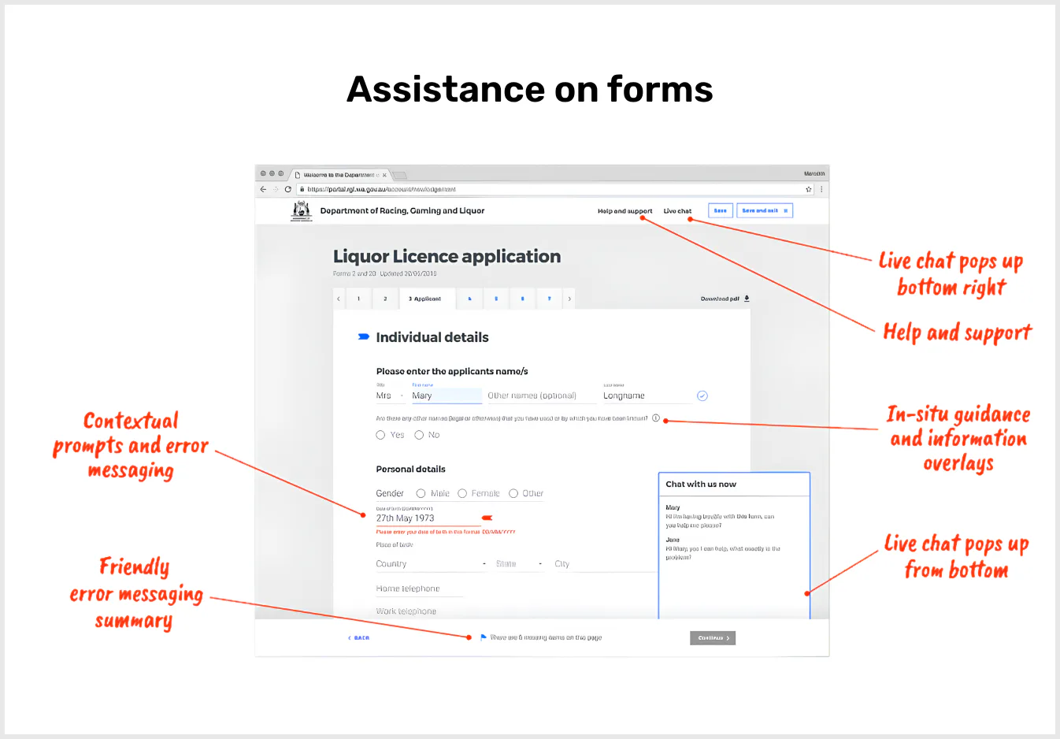Select the 3 Applicant tab
The image size is (1060, 739).
point(426,299)
